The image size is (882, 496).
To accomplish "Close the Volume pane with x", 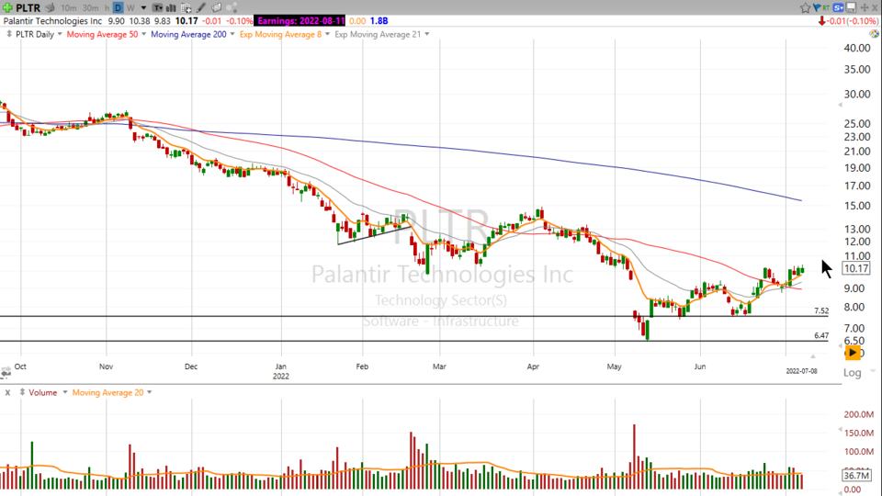I will [x=7, y=392].
